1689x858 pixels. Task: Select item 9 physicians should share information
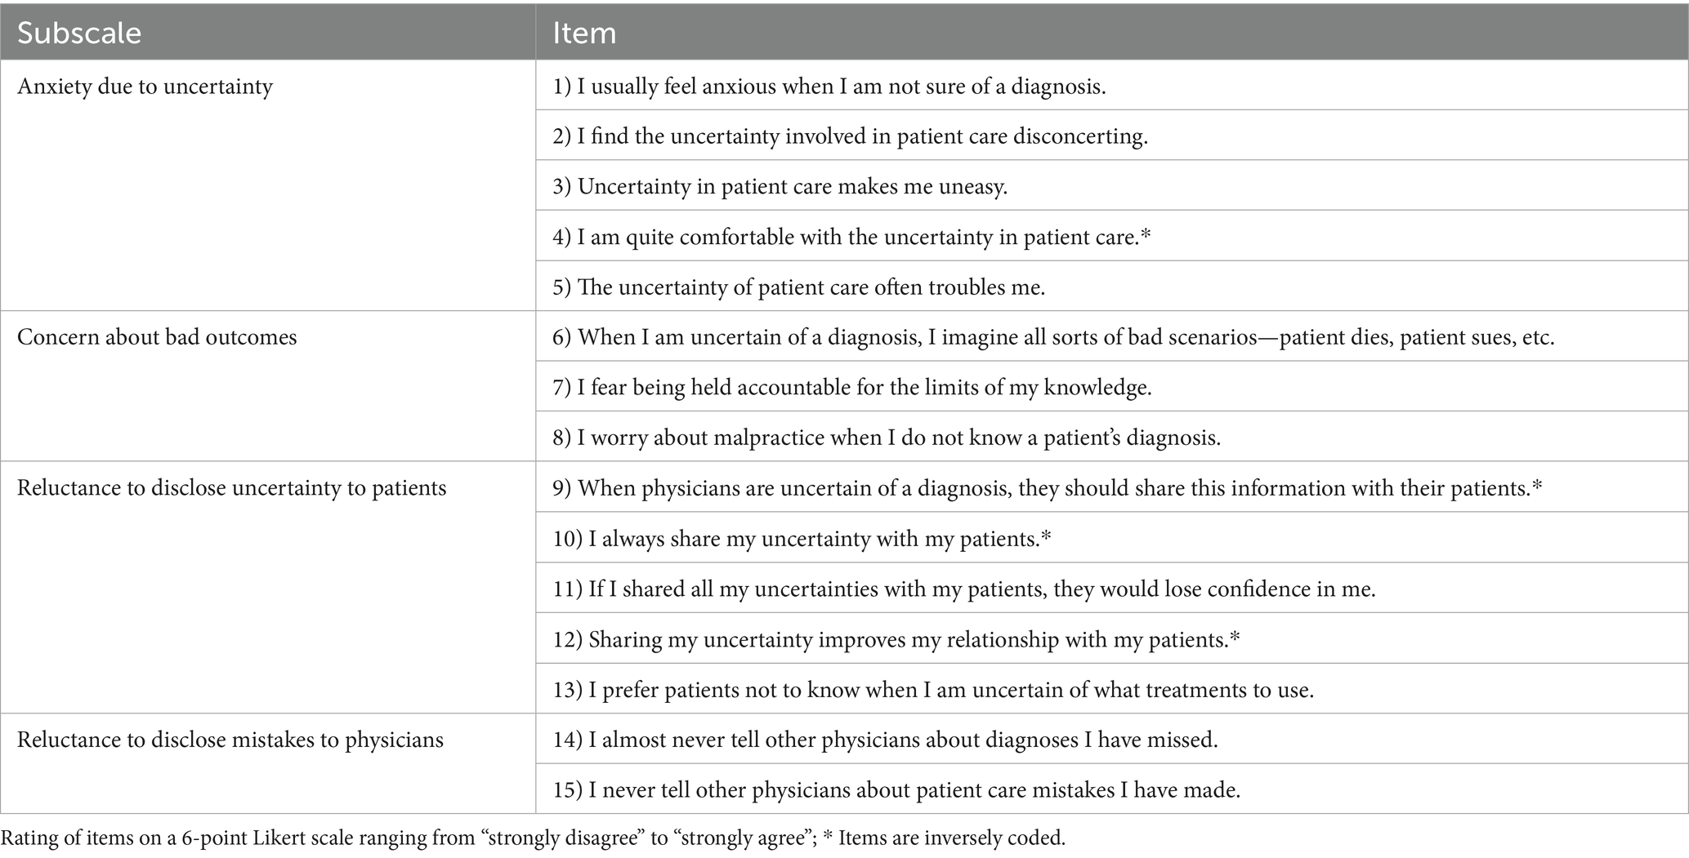1048,488
